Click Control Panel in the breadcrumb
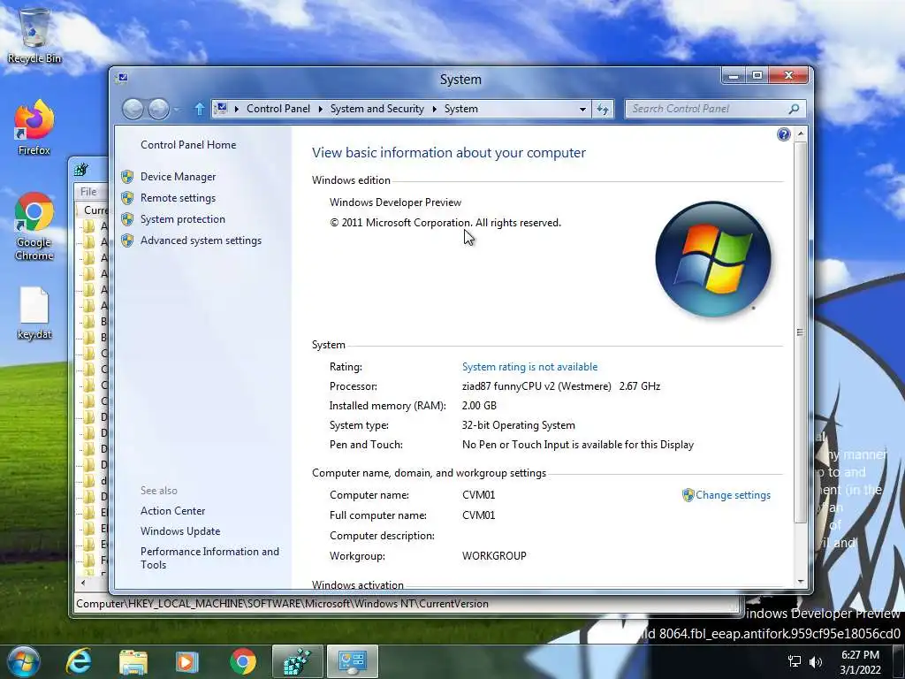Image resolution: width=905 pixels, height=679 pixels. coord(278,109)
